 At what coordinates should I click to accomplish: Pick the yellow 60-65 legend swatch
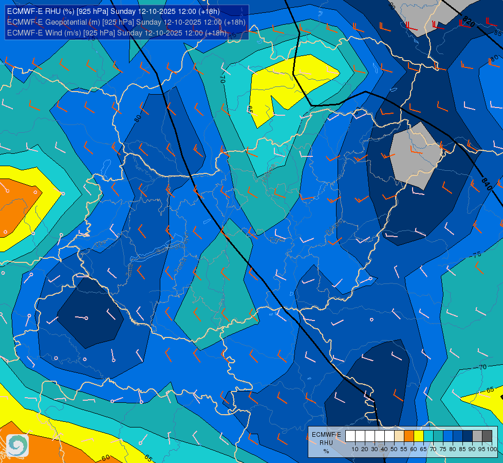(419, 436)
